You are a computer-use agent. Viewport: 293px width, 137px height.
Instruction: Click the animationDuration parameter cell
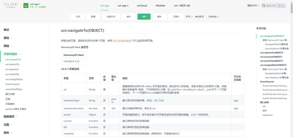click(74, 109)
